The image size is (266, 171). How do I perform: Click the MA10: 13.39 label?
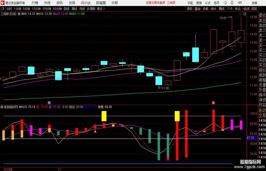(44, 14)
